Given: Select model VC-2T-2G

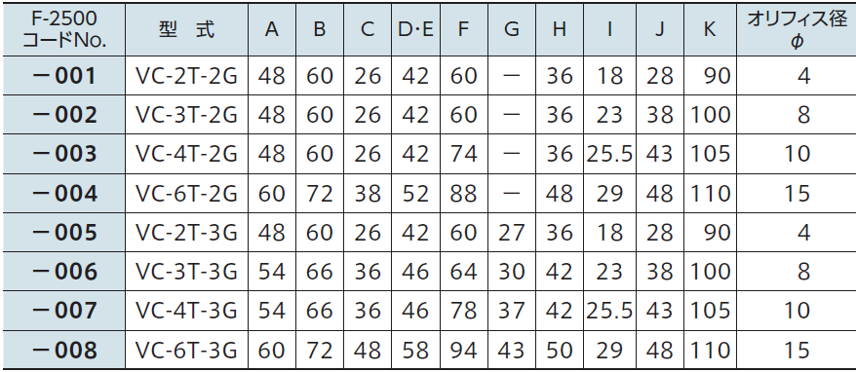Looking at the screenshot, I should [x=187, y=76].
